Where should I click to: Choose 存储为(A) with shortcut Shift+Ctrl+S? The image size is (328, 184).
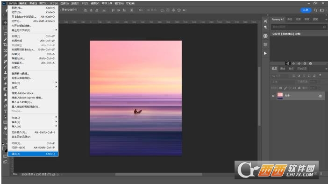pyautogui.click(x=33, y=58)
